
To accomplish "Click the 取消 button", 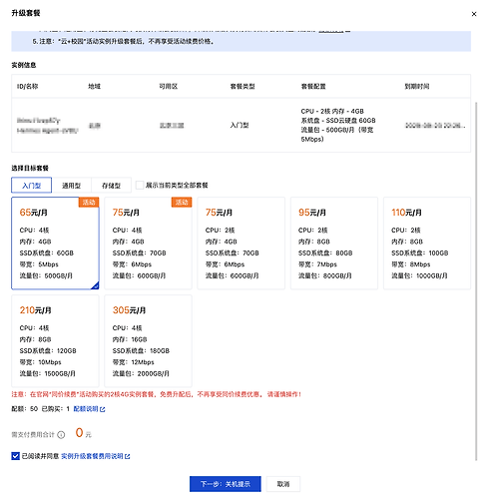I will tap(283, 484).
